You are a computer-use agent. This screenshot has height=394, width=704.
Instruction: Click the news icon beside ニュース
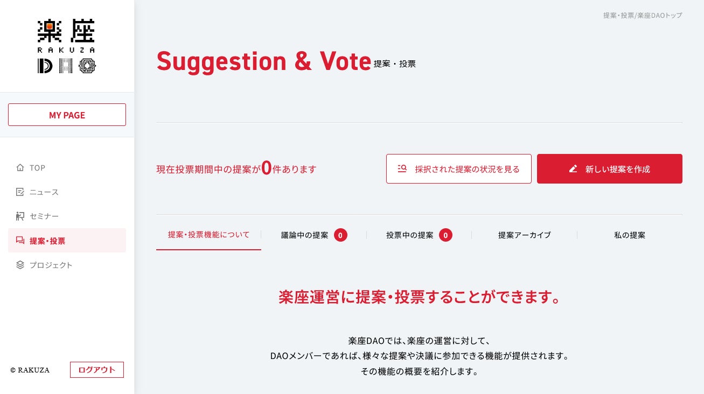click(x=20, y=192)
